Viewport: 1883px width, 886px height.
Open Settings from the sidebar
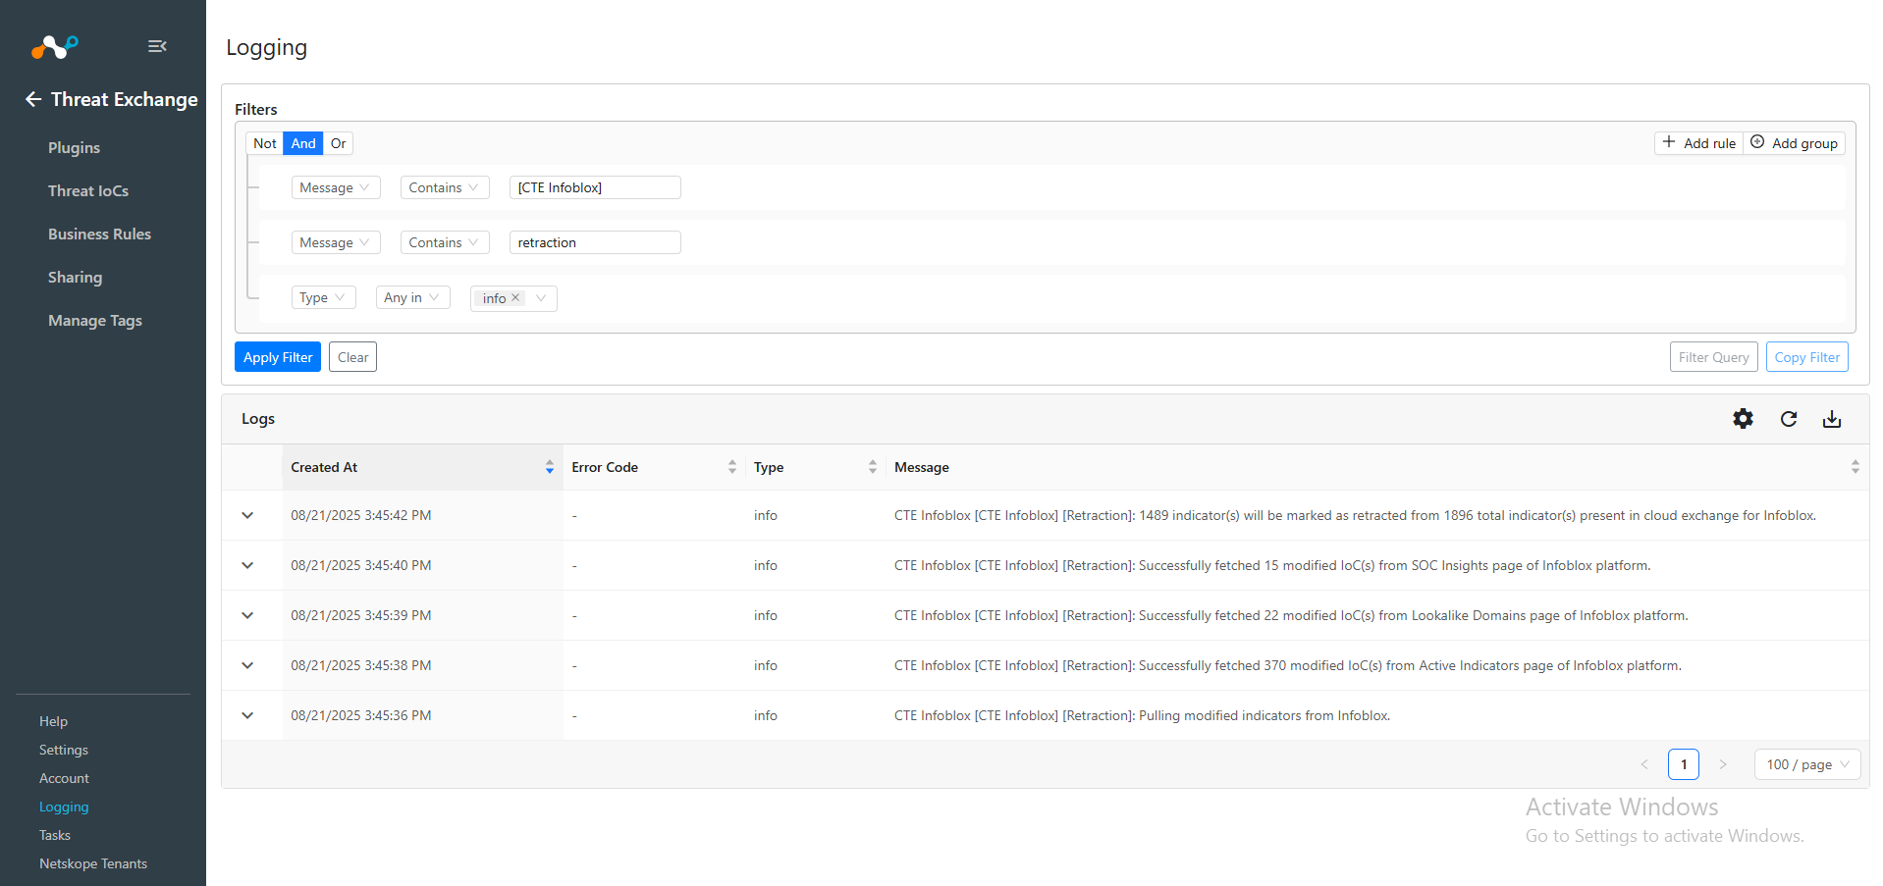pyautogui.click(x=64, y=750)
